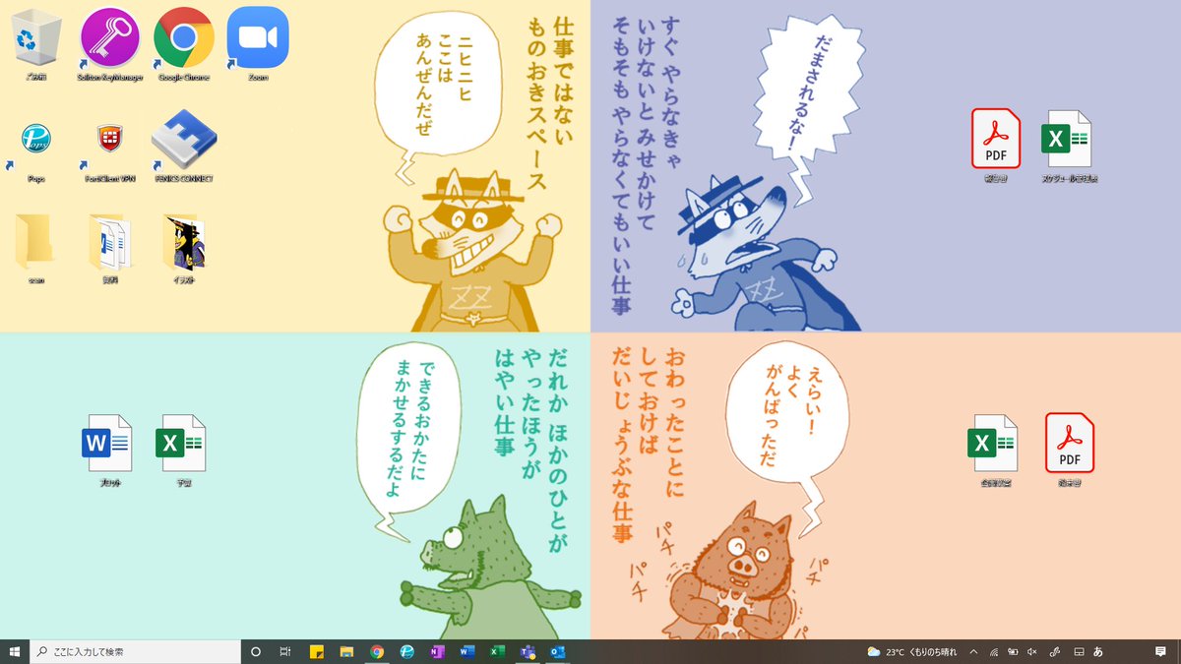Select the Zoom desktop shortcut
The width and height of the screenshot is (1181, 664).
[x=258, y=44]
